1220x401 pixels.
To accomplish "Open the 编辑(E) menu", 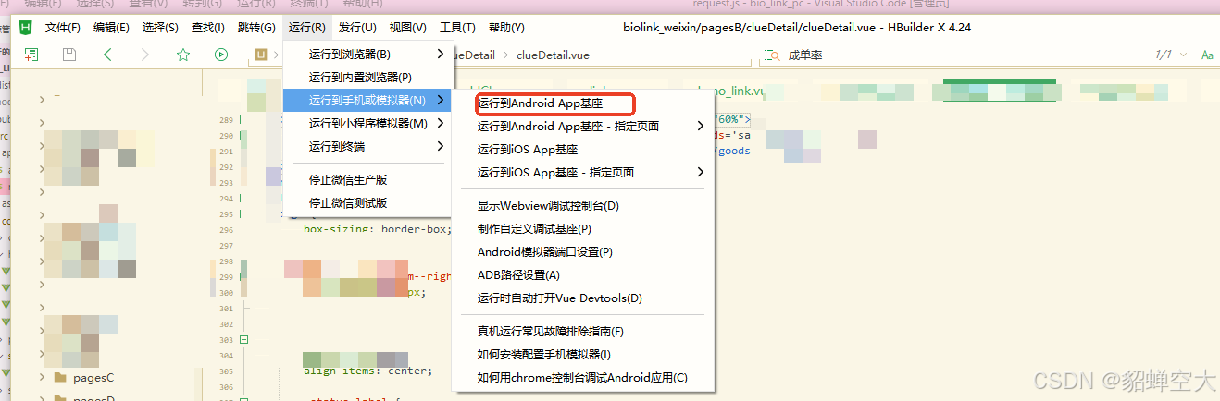I will [111, 28].
